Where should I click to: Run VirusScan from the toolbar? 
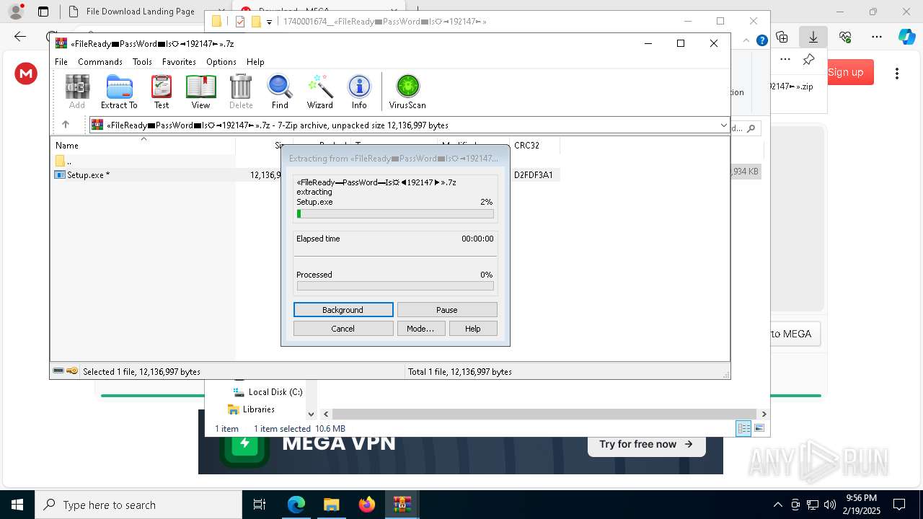point(407,92)
